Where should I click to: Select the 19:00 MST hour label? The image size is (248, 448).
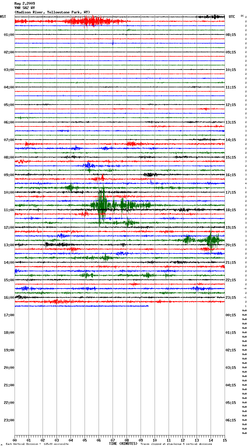[9, 350]
